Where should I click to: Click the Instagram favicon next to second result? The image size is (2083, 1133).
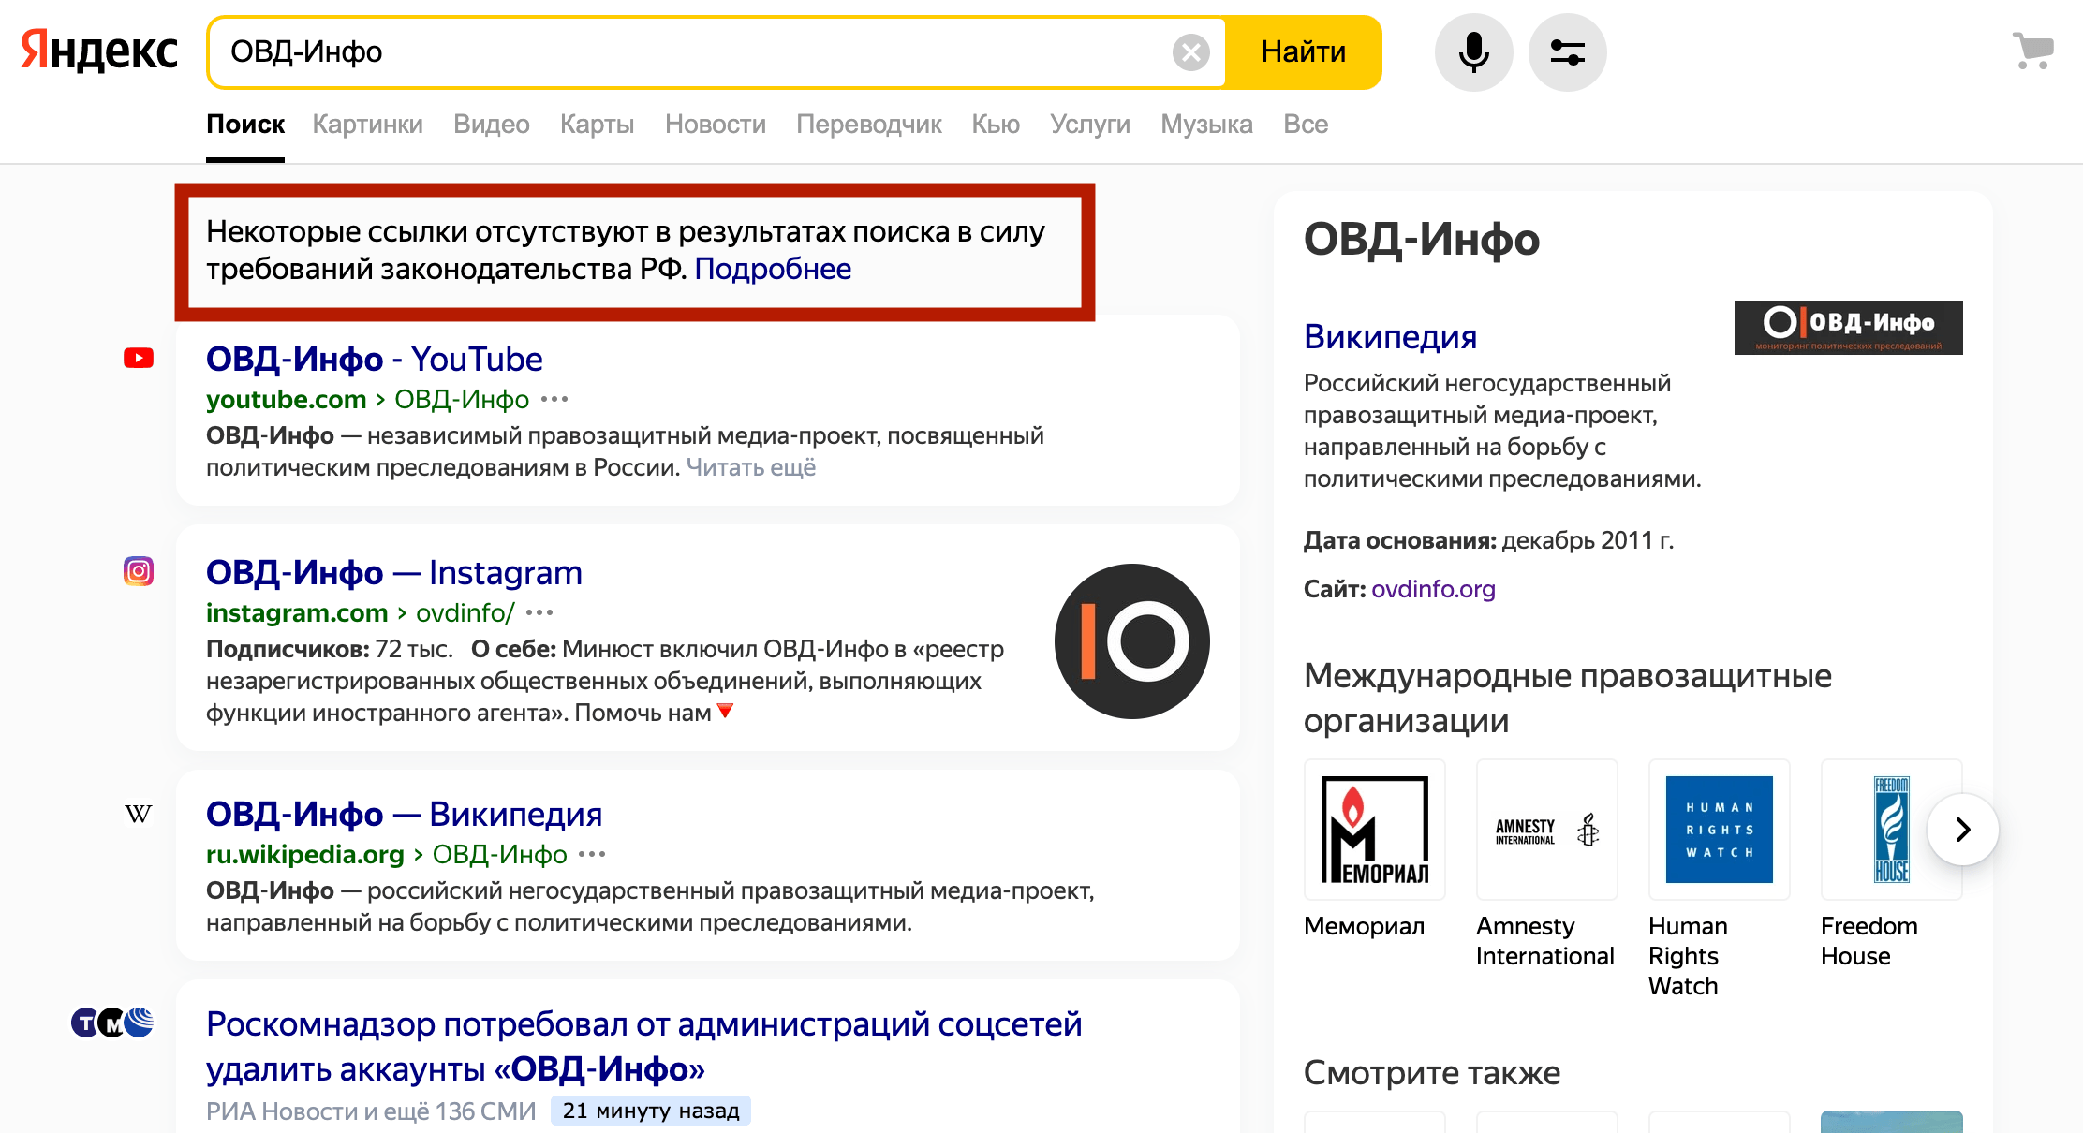139,570
